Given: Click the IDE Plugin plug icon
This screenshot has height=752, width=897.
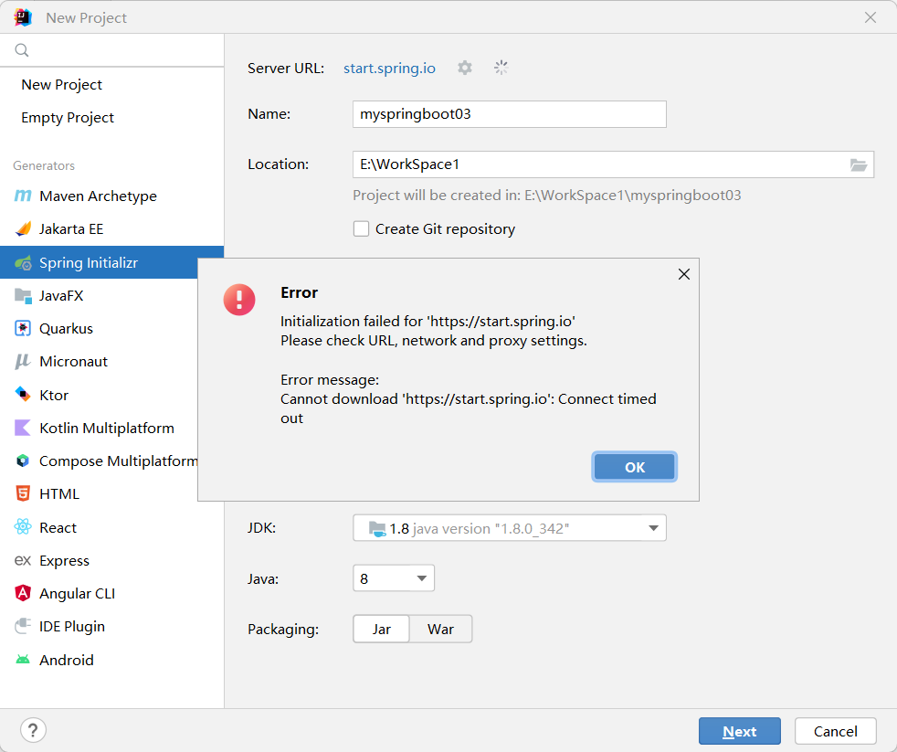Looking at the screenshot, I should click(x=23, y=626).
